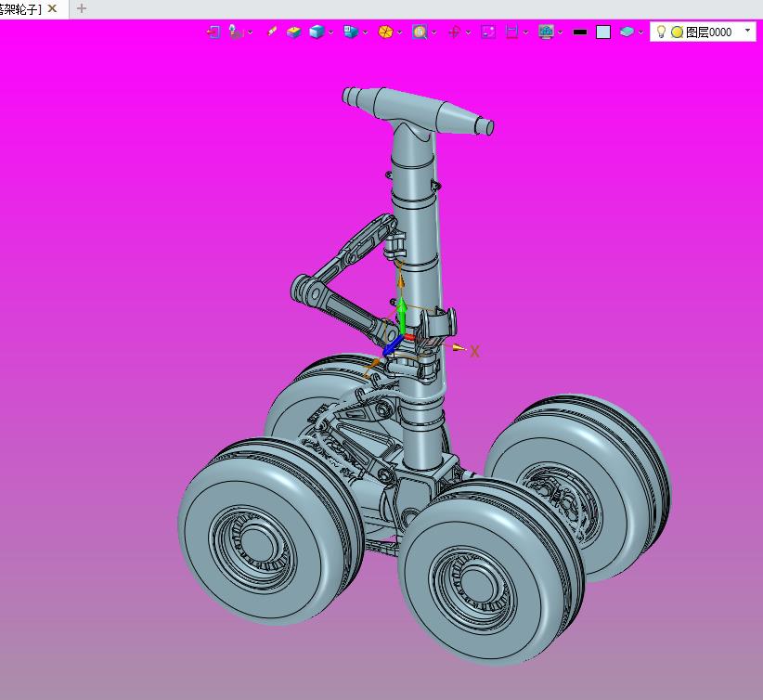Open the orange sphere icon dropdown arrow
Image resolution: width=763 pixels, height=700 pixels.
point(399,32)
